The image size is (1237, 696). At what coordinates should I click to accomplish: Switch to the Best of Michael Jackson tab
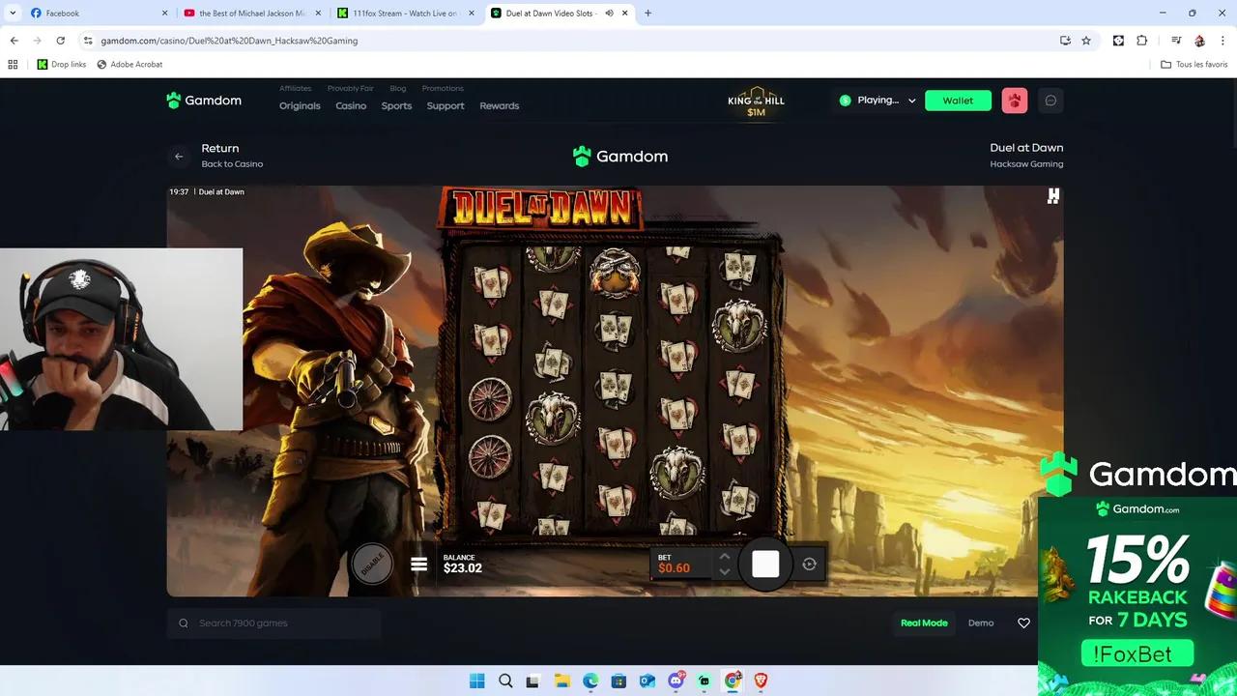pos(251,14)
